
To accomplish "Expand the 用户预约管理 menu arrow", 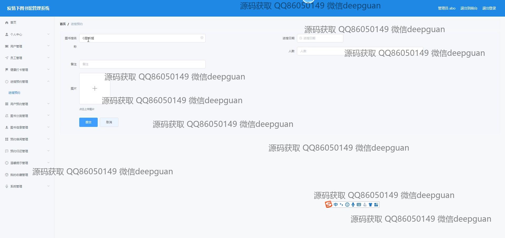I will click(x=48, y=104).
